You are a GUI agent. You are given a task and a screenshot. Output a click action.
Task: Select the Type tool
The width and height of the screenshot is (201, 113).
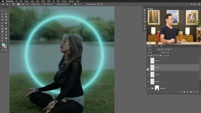[2, 35]
